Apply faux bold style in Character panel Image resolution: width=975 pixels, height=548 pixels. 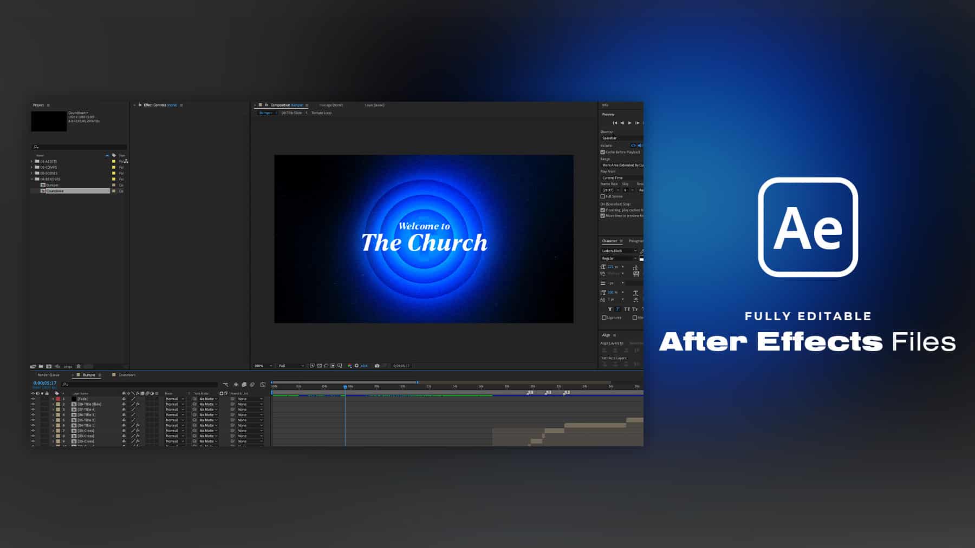(610, 309)
